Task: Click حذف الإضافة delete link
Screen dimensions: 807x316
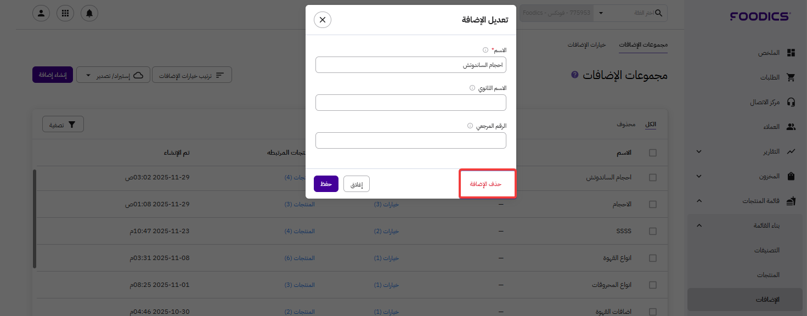Action: pyautogui.click(x=487, y=184)
